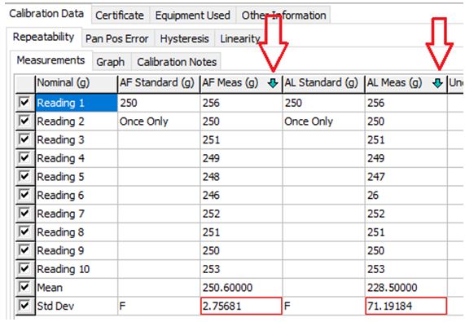
Task: Select the AL Std Dev value 71.19184
Action: coord(406,306)
